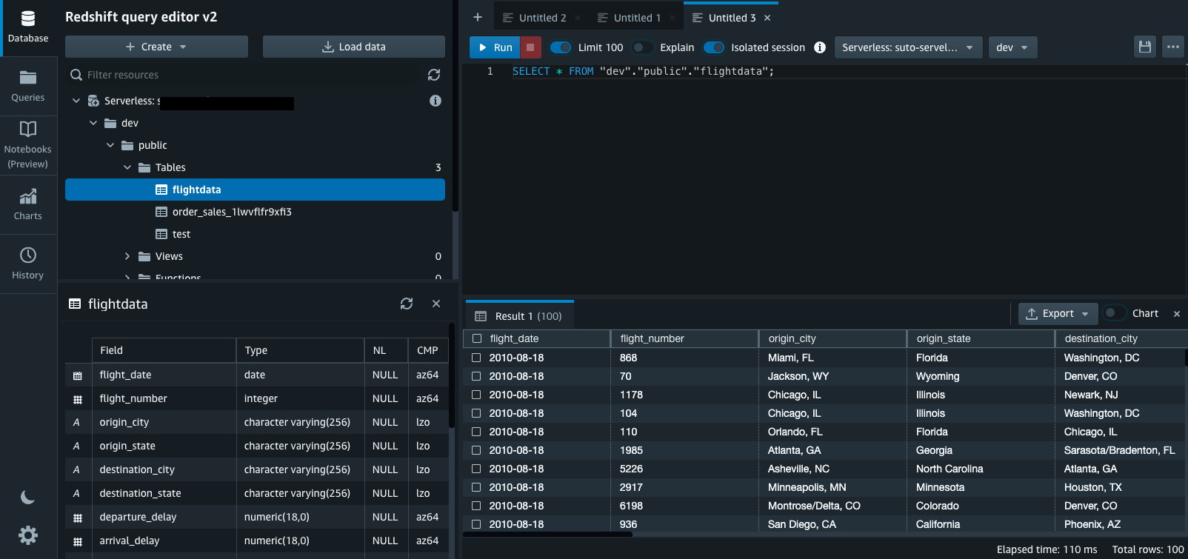Select the Result 1 tab

(x=519, y=316)
